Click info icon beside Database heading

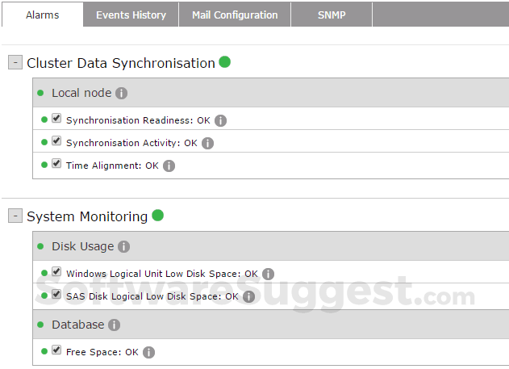pos(114,325)
